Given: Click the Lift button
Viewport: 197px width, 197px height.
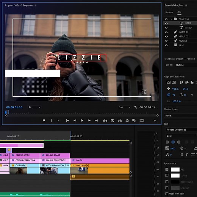Looking at the screenshot, I should tap(105, 120).
